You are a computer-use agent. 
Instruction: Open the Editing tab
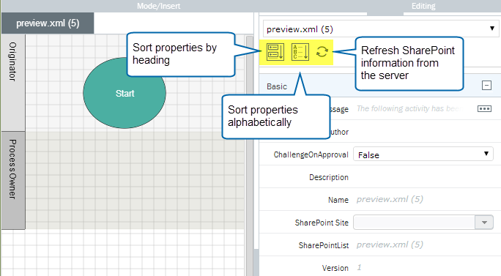[x=423, y=6]
